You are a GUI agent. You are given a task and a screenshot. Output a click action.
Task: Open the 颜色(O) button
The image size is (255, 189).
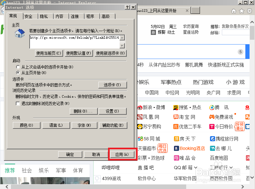[26, 125]
